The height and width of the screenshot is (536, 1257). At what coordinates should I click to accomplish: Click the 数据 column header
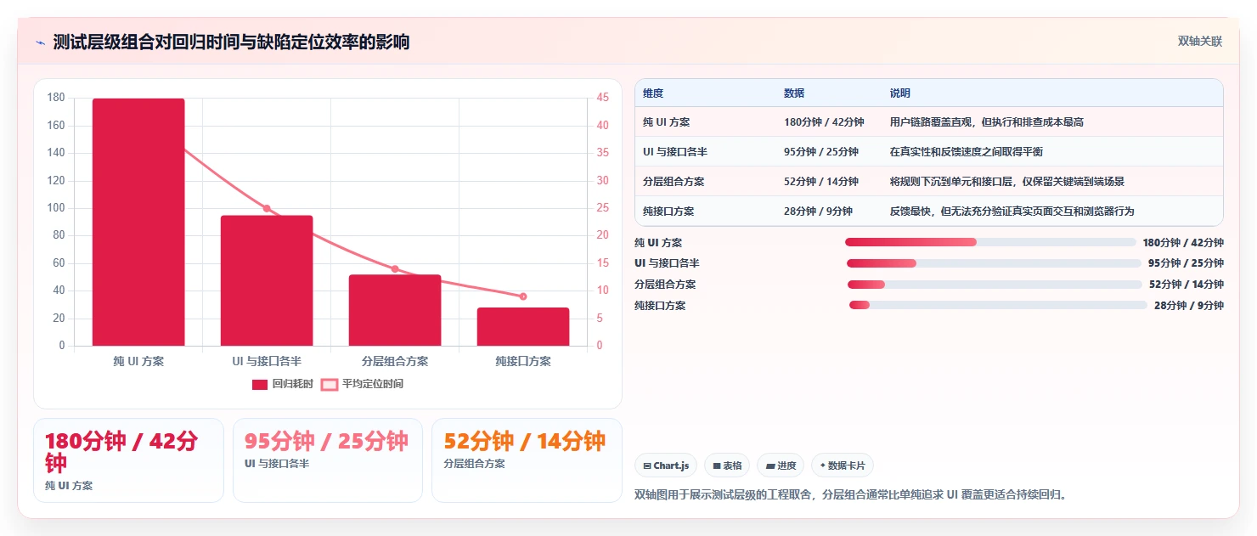point(794,93)
